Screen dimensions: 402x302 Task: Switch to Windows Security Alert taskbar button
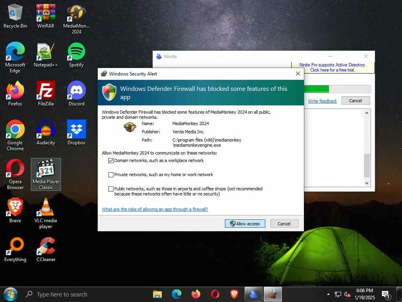pos(273,294)
